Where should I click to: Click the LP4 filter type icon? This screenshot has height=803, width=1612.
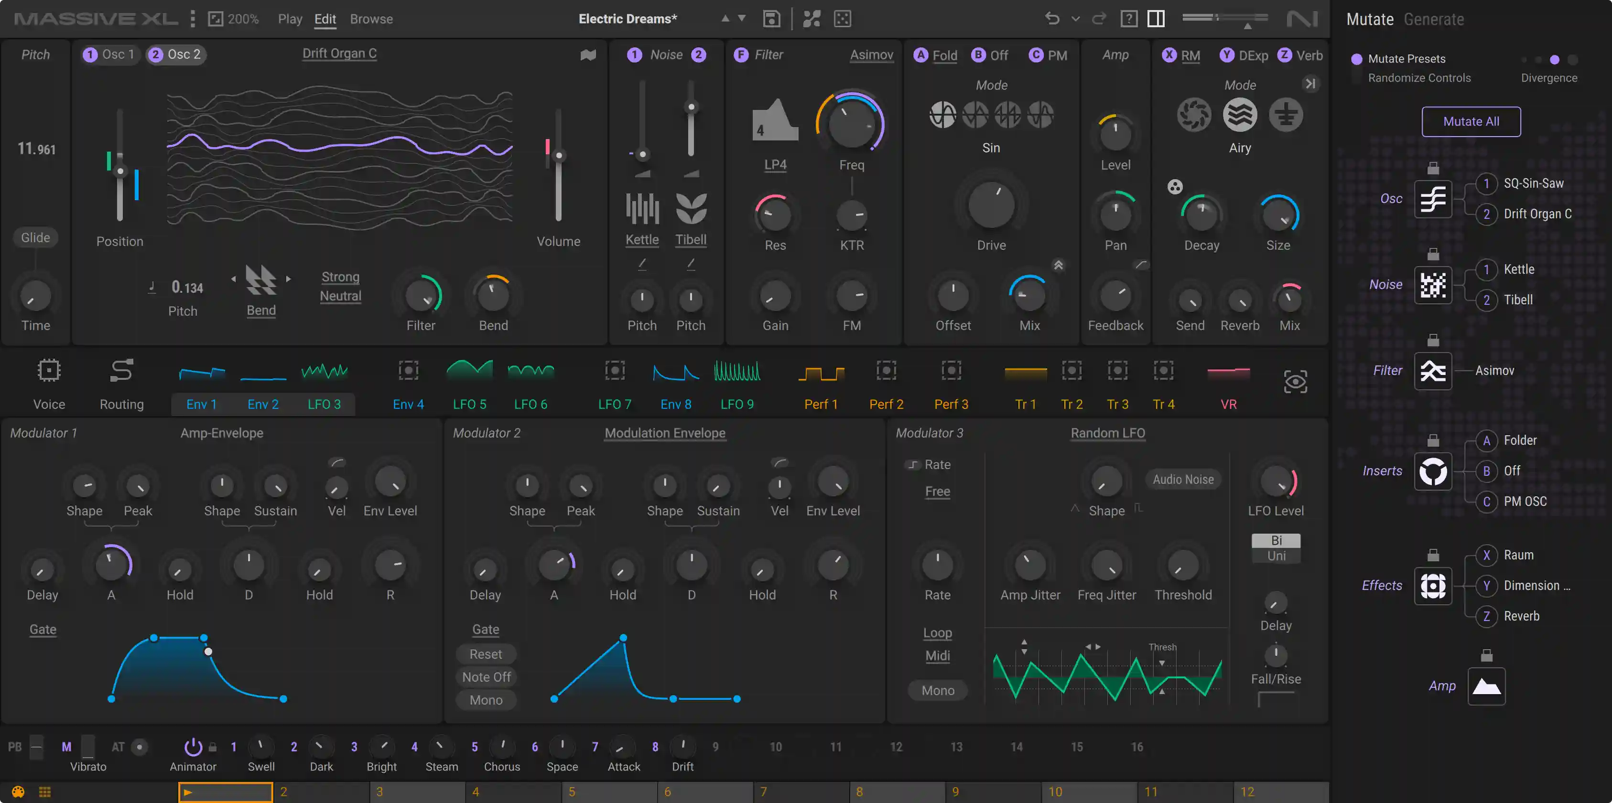click(x=775, y=119)
